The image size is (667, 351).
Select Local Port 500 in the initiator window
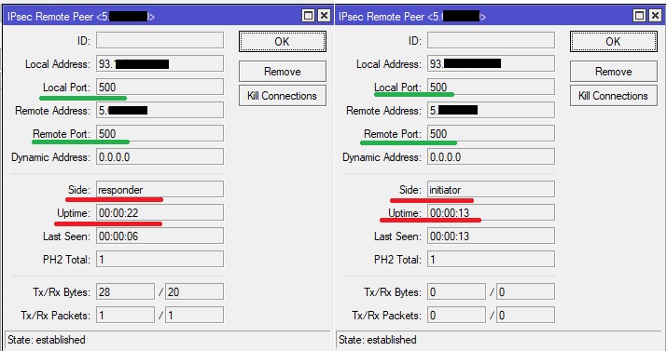[491, 87]
